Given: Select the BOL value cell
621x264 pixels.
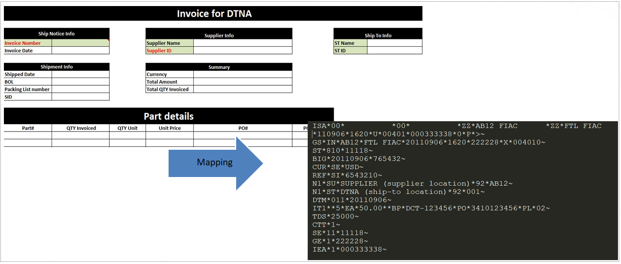Looking at the screenshot, I should 81,82.
